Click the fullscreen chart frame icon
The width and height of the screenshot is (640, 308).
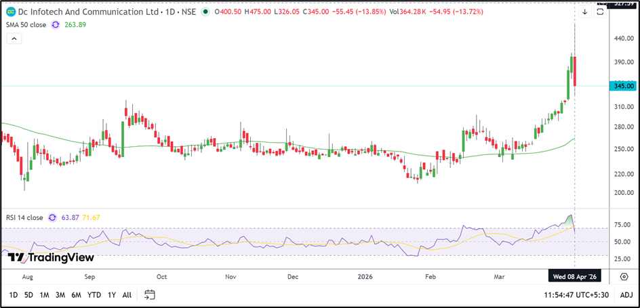[x=599, y=11]
